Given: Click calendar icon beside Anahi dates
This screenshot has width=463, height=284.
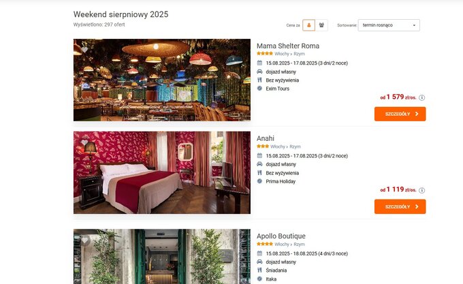Looking at the screenshot, I should 259,155.
